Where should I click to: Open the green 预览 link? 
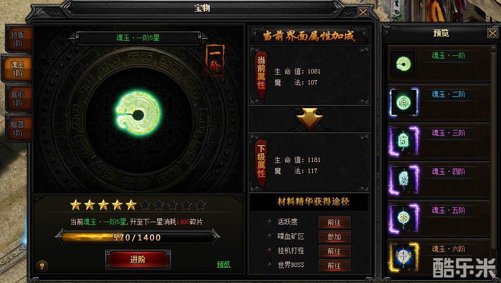pyautogui.click(x=224, y=265)
